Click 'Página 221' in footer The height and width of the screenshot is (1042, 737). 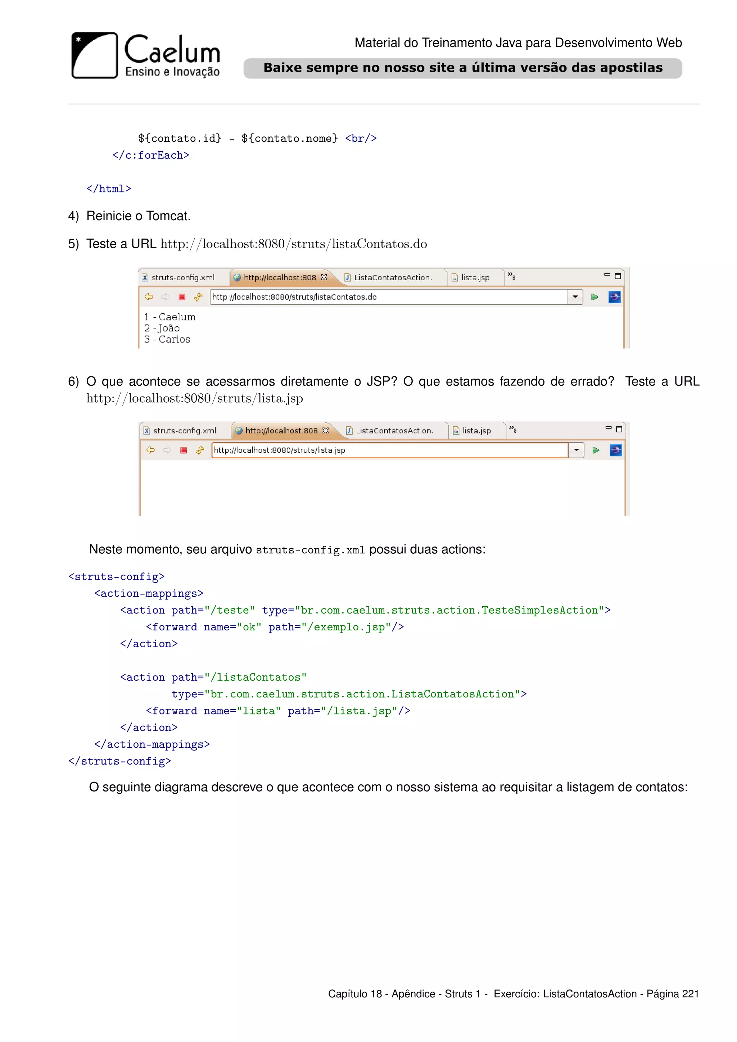tap(673, 994)
